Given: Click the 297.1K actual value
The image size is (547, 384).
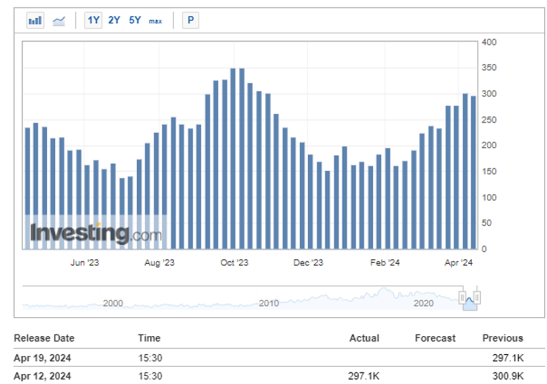Looking at the screenshot, I should pyautogui.click(x=364, y=376).
